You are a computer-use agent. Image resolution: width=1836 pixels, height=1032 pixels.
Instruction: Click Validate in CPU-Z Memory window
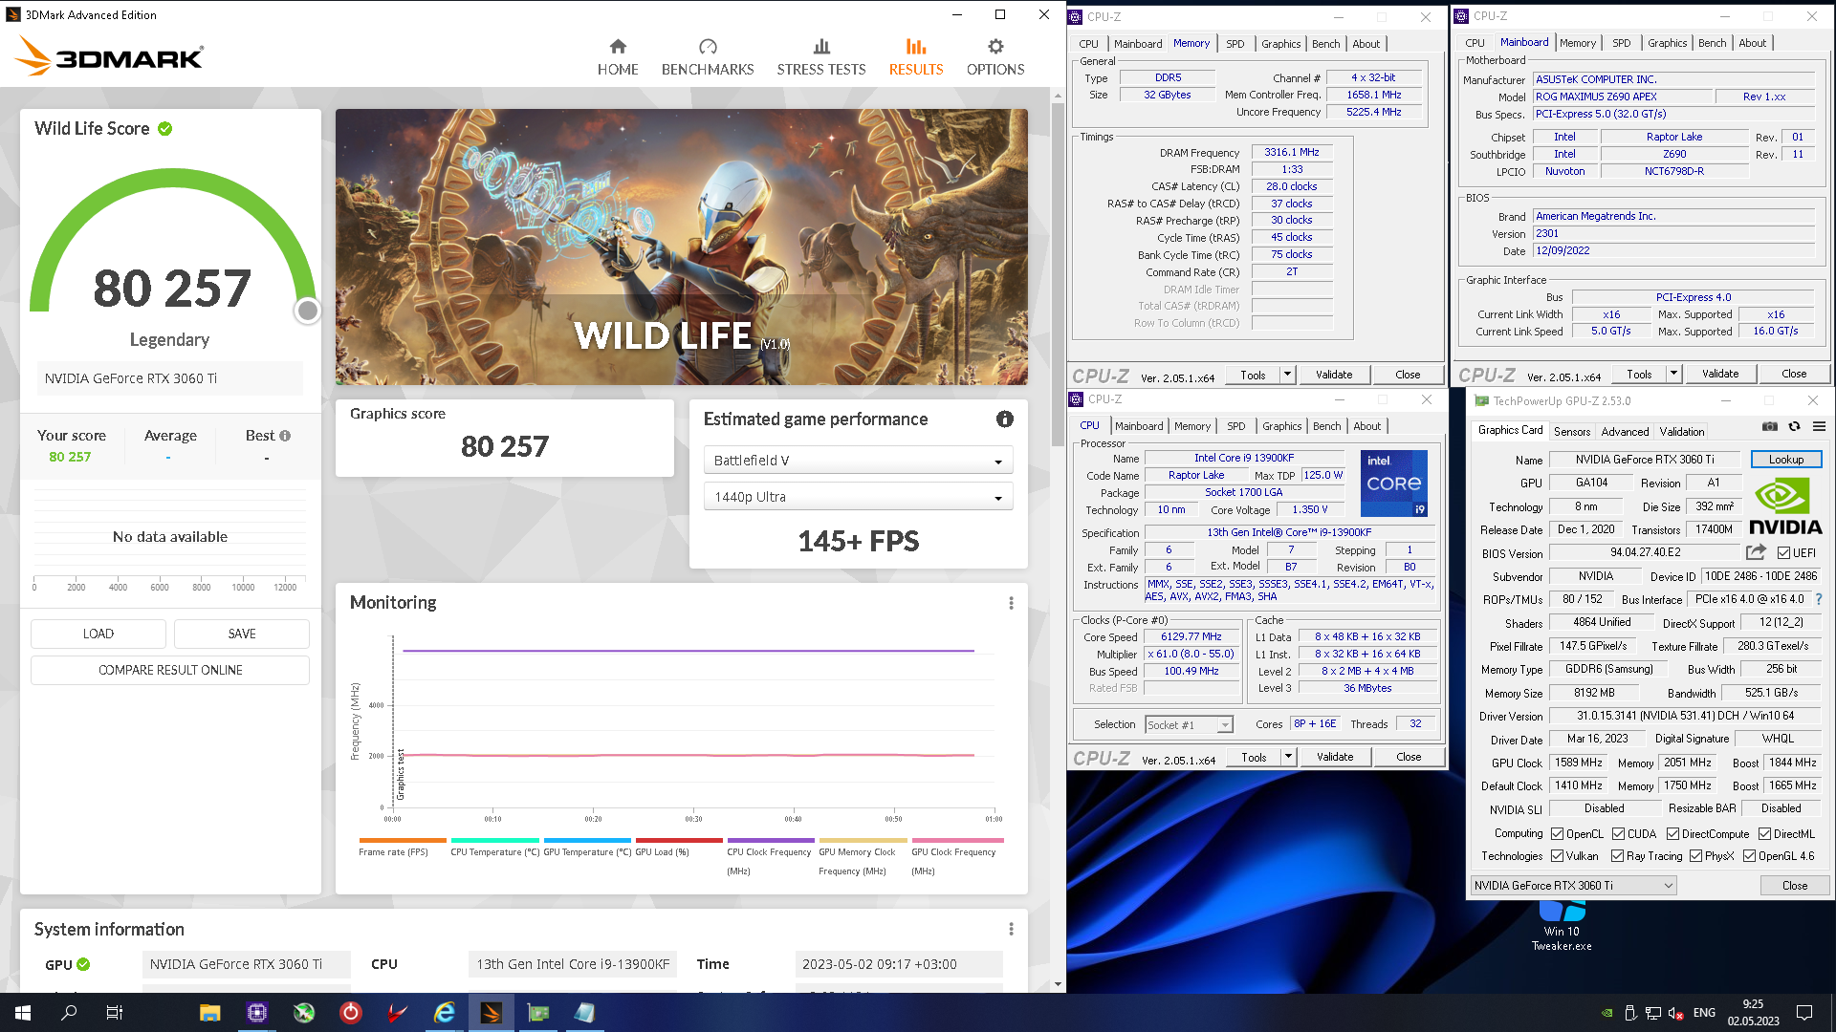pos(1334,375)
